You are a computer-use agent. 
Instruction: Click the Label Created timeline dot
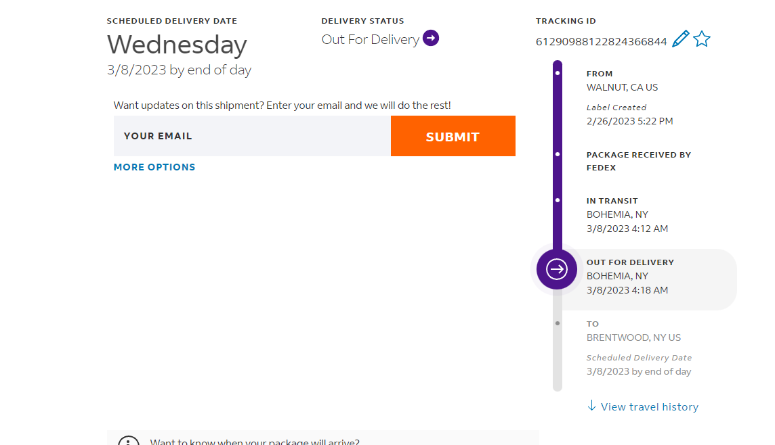point(558,72)
